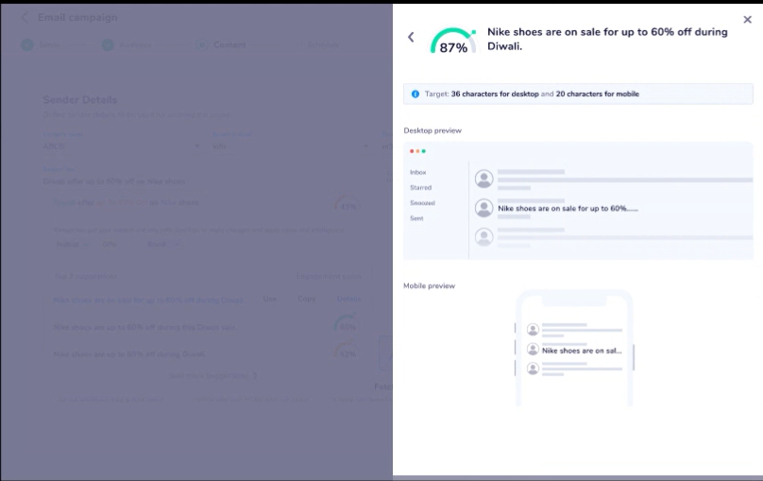This screenshot has height=481, width=763.
Task: Select Inbox in the desktop preview
Action: point(418,172)
